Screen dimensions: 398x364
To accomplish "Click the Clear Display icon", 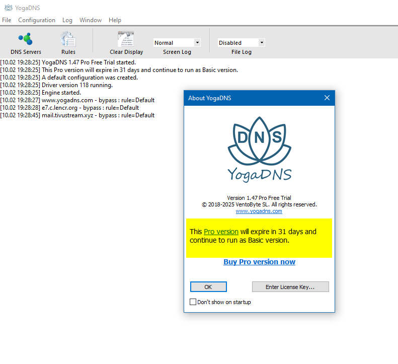I will pos(126,39).
